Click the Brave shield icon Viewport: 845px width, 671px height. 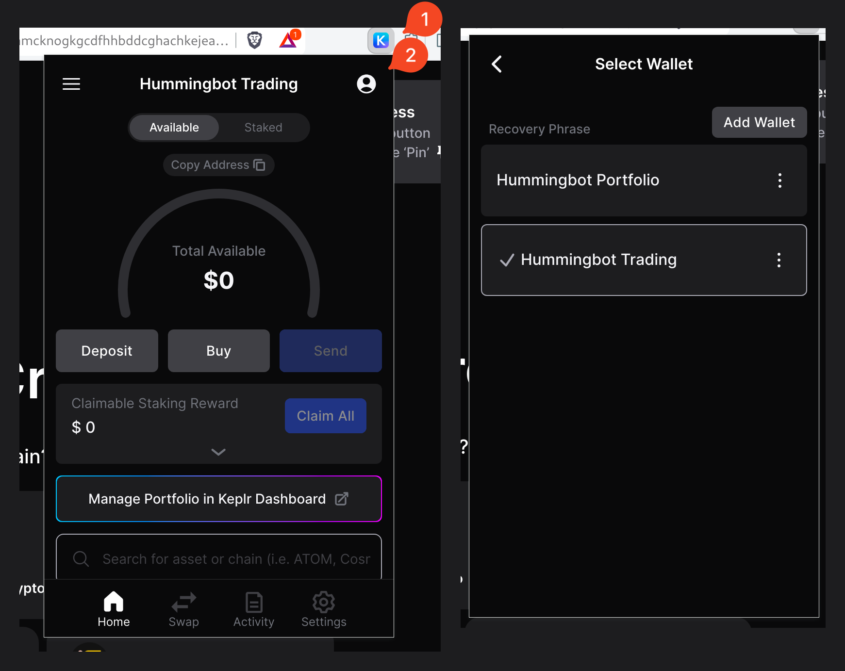[254, 40]
